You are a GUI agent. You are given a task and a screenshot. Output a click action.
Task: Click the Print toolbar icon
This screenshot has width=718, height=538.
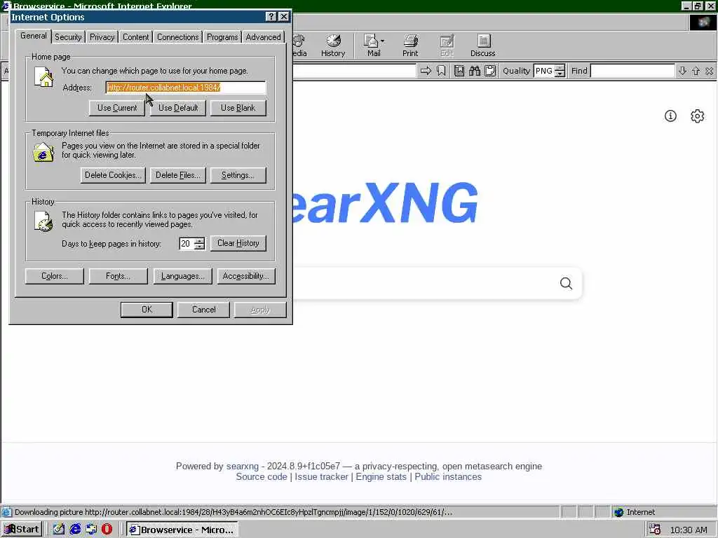point(410,46)
